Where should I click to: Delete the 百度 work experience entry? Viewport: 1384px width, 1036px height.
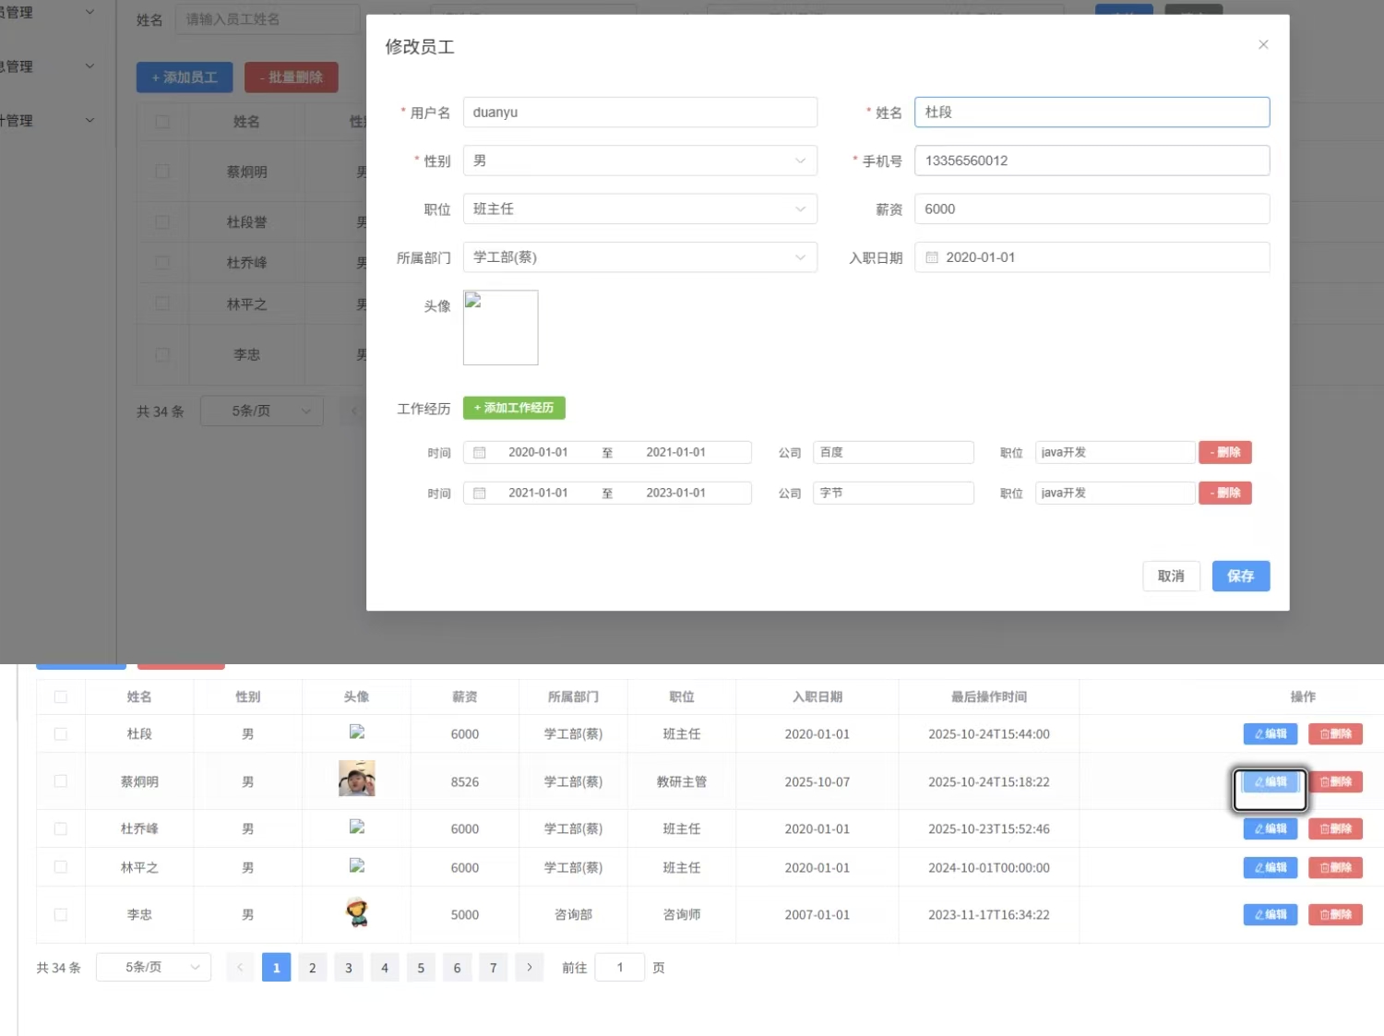1224,453
